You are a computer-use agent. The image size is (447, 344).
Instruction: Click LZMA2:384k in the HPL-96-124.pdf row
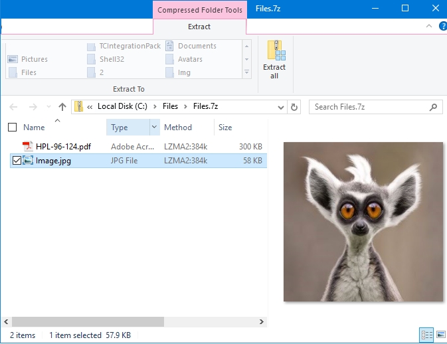pyautogui.click(x=185, y=147)
